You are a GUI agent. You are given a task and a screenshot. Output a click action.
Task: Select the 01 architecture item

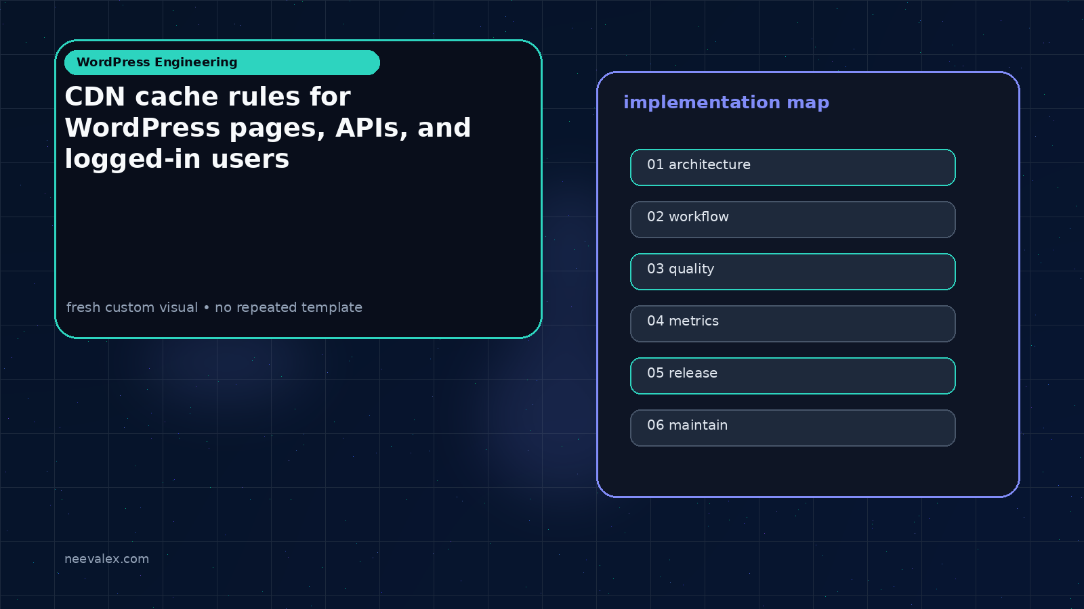point(793,167)
